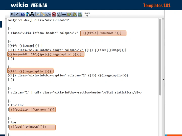The height and width of the screenshot is (136, 182).
Task: Toggle bold text formatting
Action: click(x=12, y=14)
